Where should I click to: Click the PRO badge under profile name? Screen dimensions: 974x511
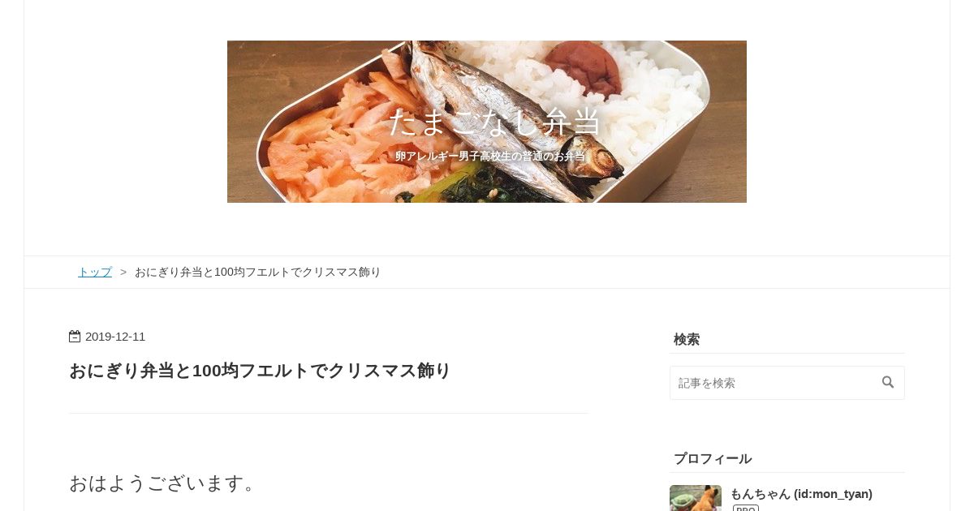(x=746, y=509)
